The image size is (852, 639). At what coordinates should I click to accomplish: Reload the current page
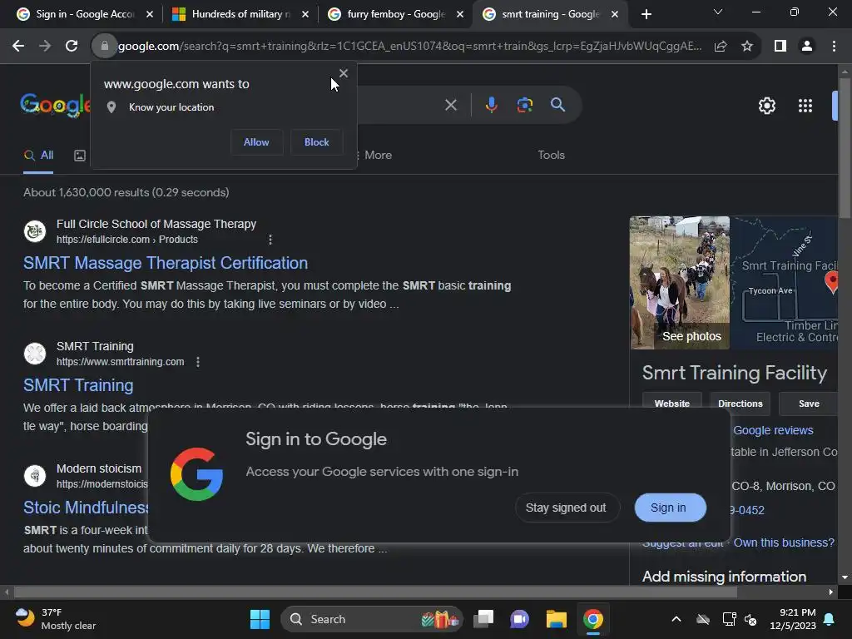pos(72,47)
